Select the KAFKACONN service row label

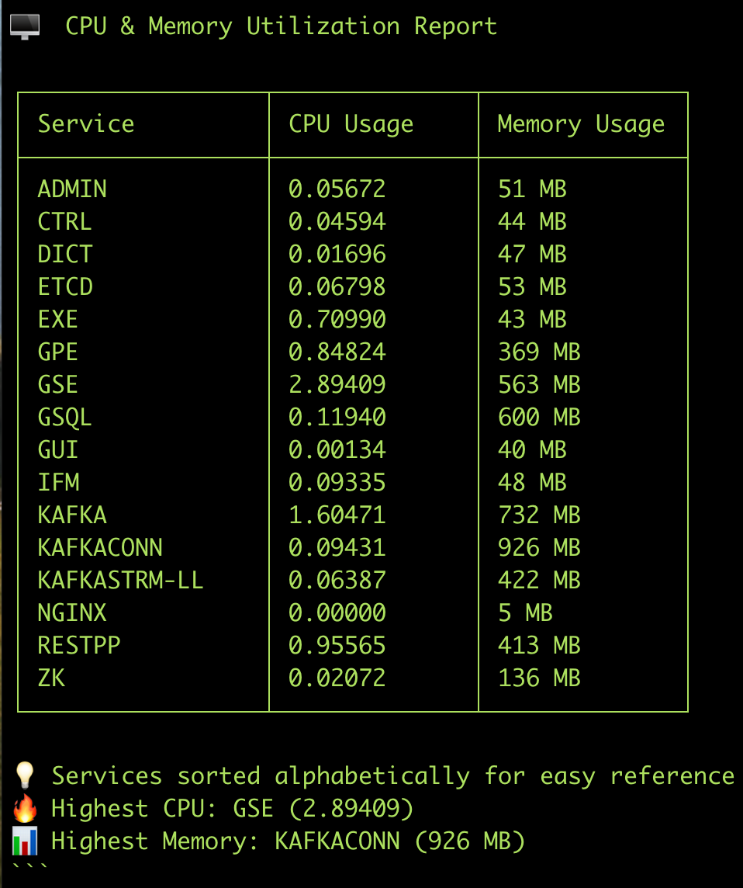tap(100, 547)
